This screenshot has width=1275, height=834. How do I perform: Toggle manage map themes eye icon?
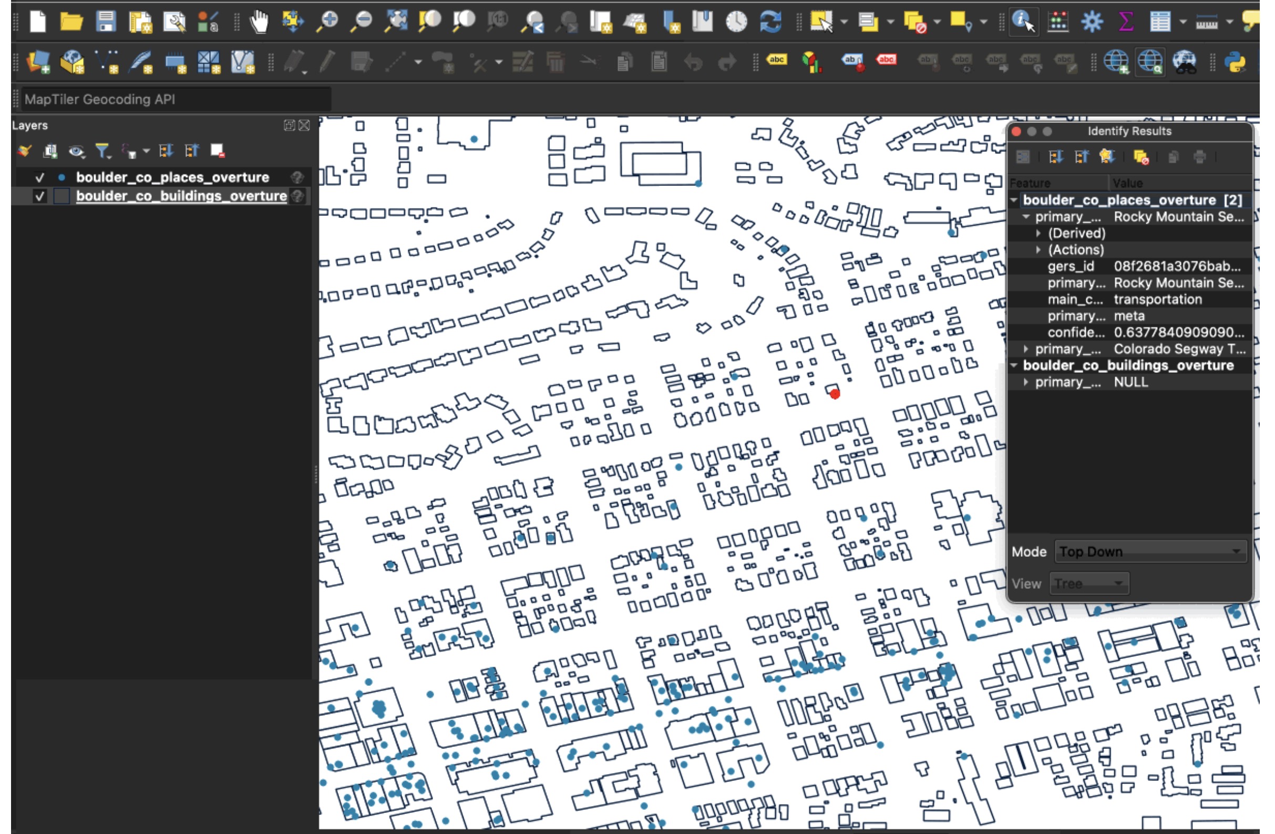pos(76,151)
